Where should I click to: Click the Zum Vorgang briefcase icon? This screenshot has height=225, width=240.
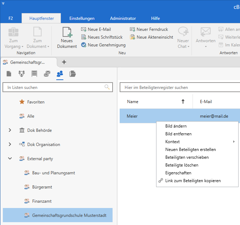13,32
